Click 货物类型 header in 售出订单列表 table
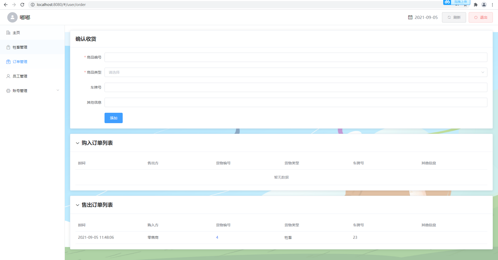Viewport: 498px width, 260px height. pyautogui.click(x=292, y=225)
